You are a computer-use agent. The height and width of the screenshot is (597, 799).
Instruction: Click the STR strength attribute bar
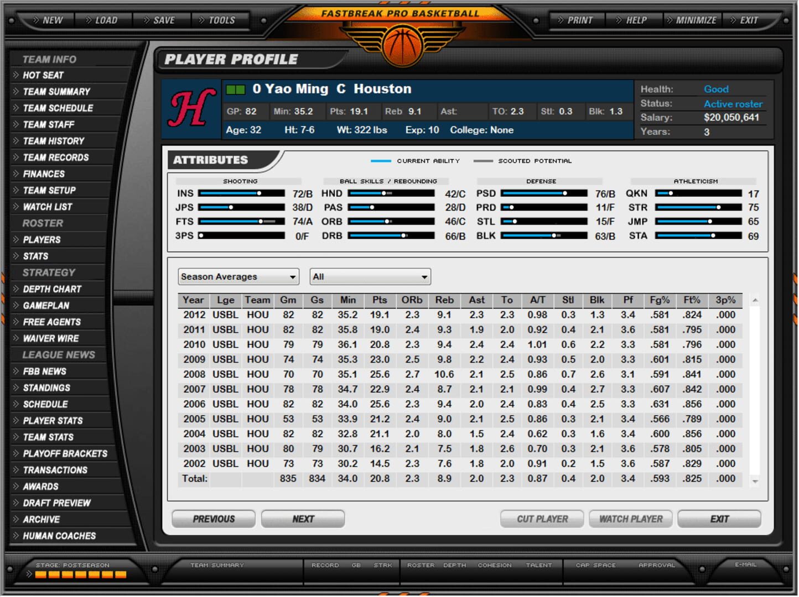tap(698, 208)
